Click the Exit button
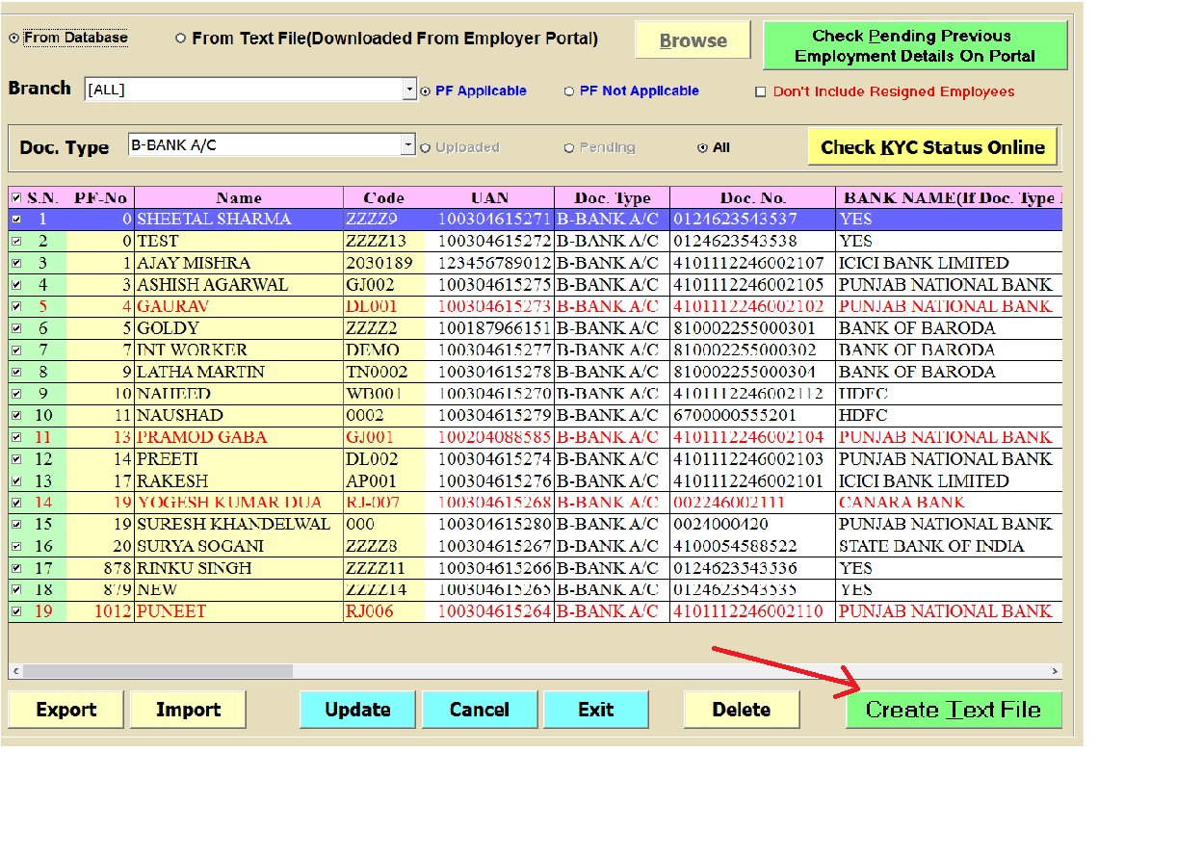The width and height of the screenshot is (1203, 855). point(595,711)
